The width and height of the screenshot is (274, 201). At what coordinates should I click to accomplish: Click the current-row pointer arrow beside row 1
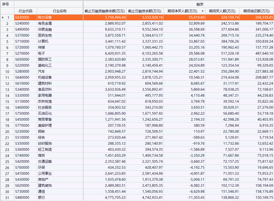(x=3, y=17)
